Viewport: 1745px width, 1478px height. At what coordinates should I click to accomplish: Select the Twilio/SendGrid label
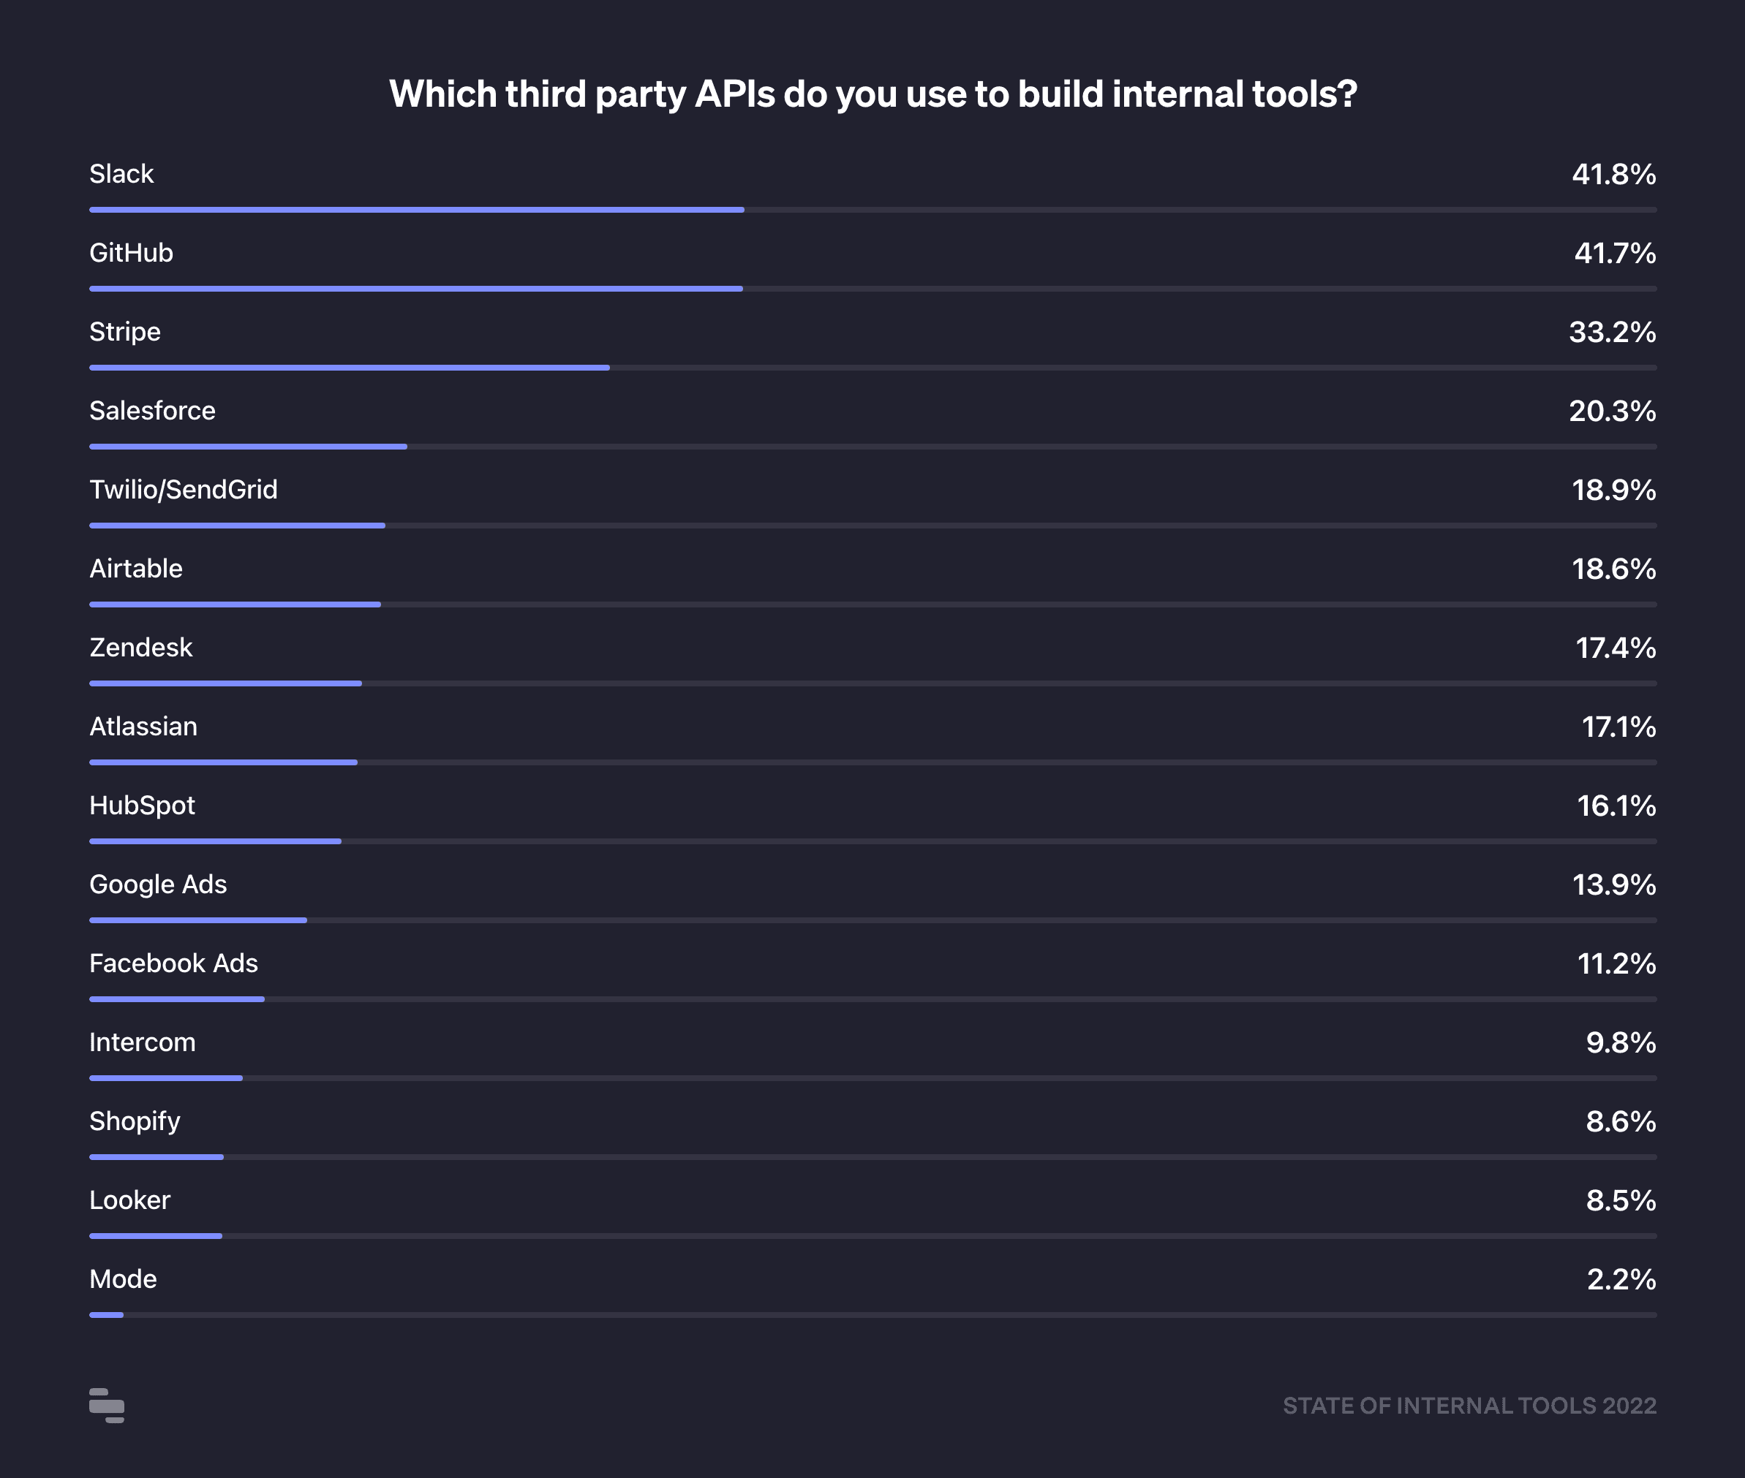(x=184, y=489)
